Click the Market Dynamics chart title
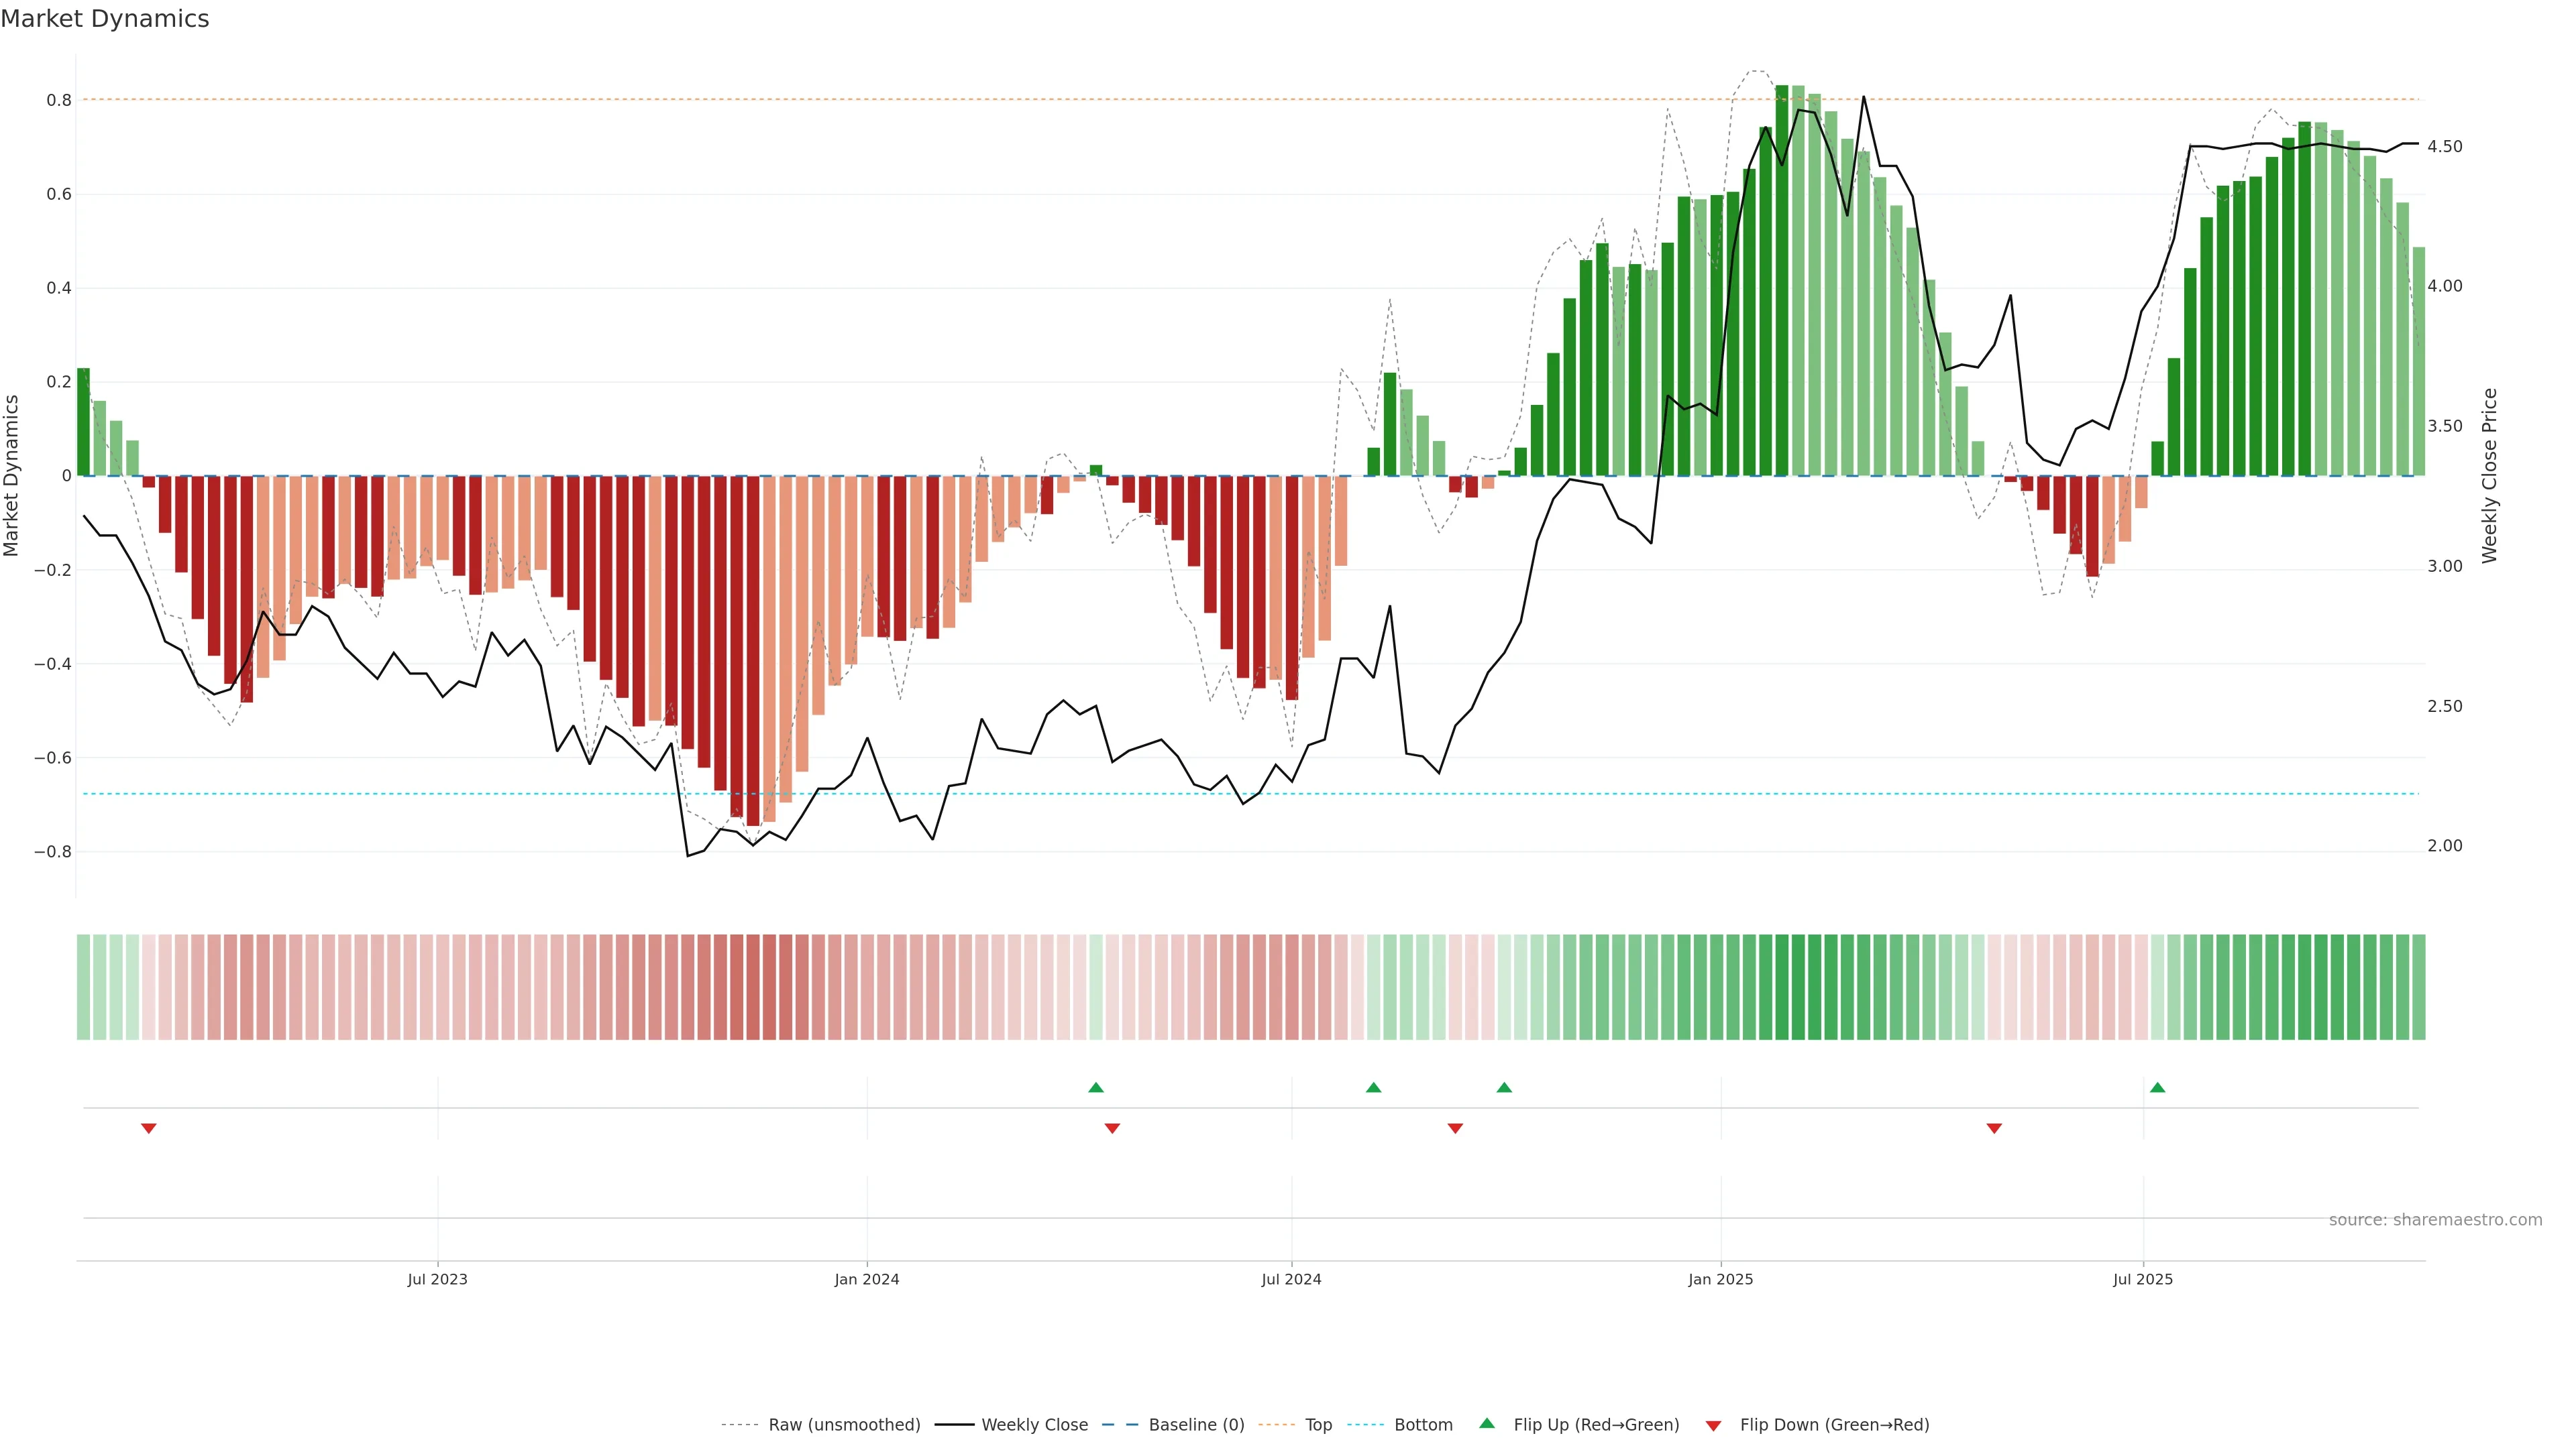This screenshot has width=2576, height=1448. (105, 19)
